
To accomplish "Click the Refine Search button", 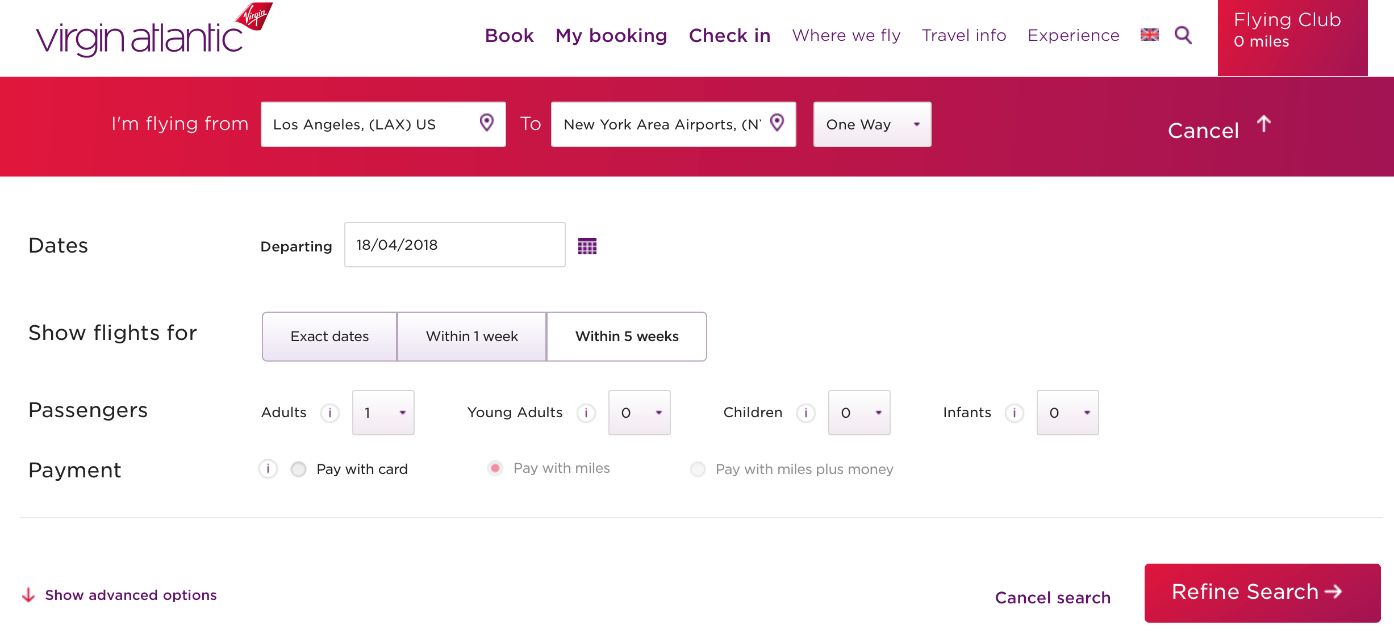I will point(1262,593).
